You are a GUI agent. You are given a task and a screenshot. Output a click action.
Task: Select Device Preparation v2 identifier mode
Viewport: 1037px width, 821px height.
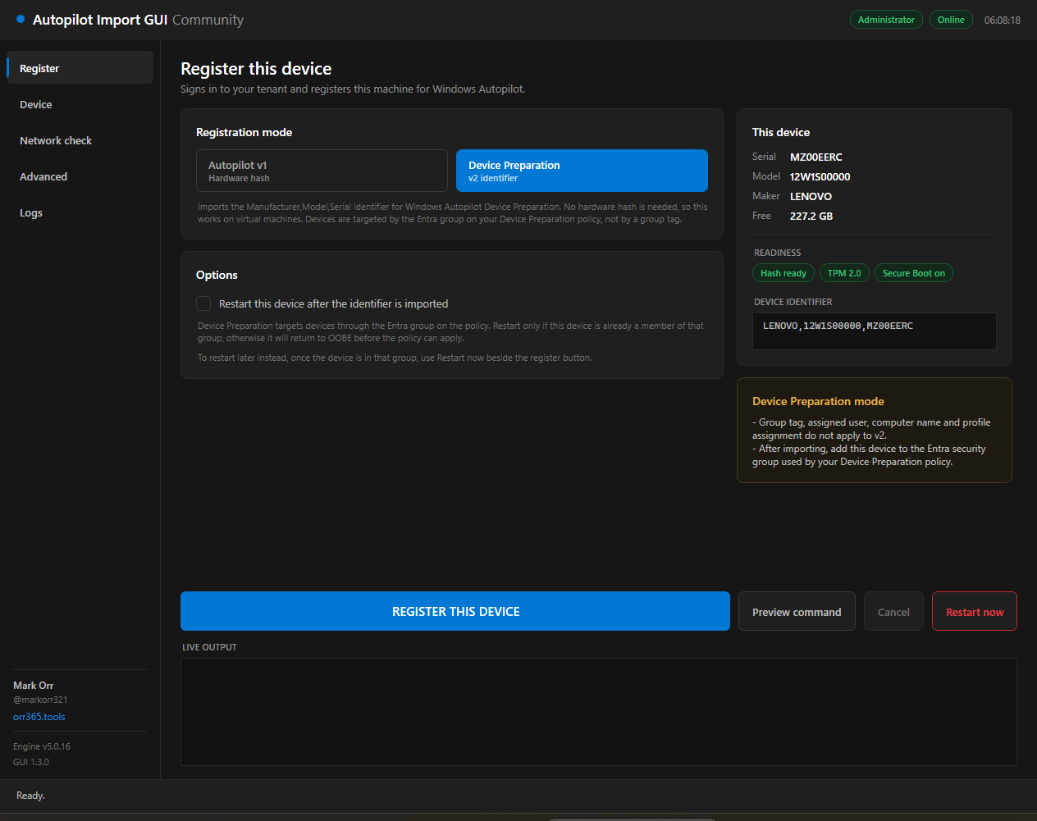click(582, 171)
